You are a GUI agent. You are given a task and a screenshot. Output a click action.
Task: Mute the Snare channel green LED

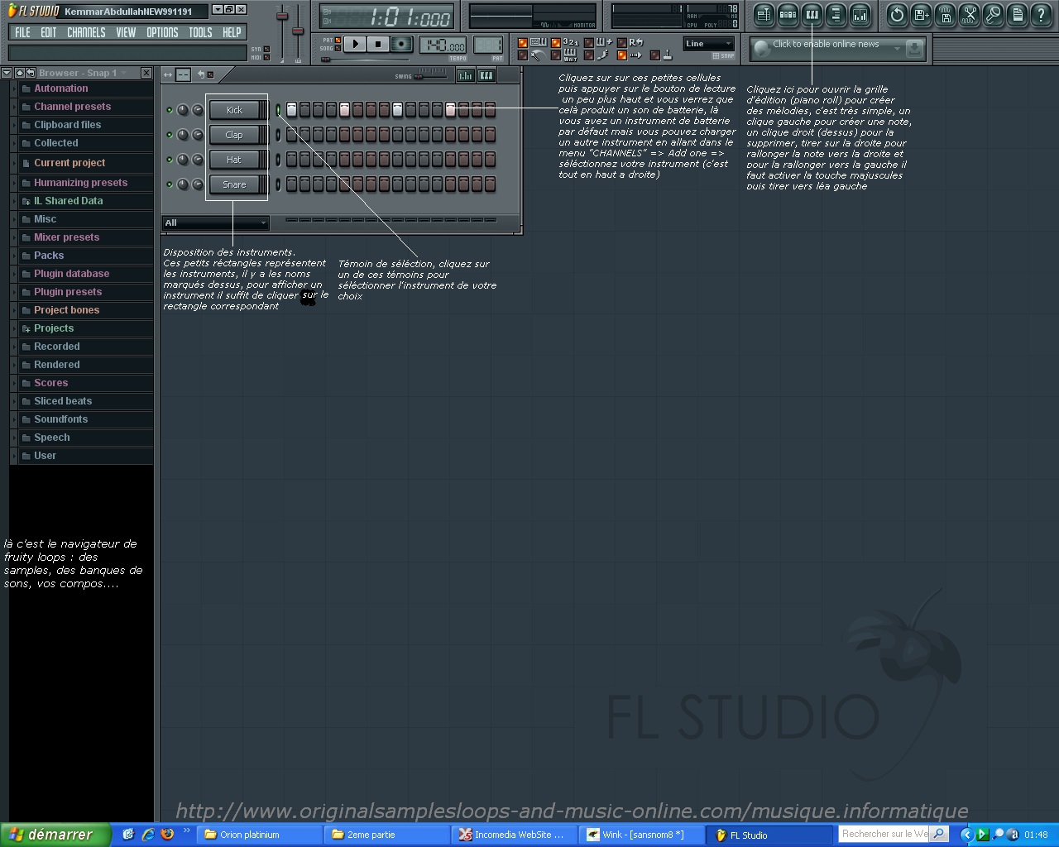click(x=170, y=184)
